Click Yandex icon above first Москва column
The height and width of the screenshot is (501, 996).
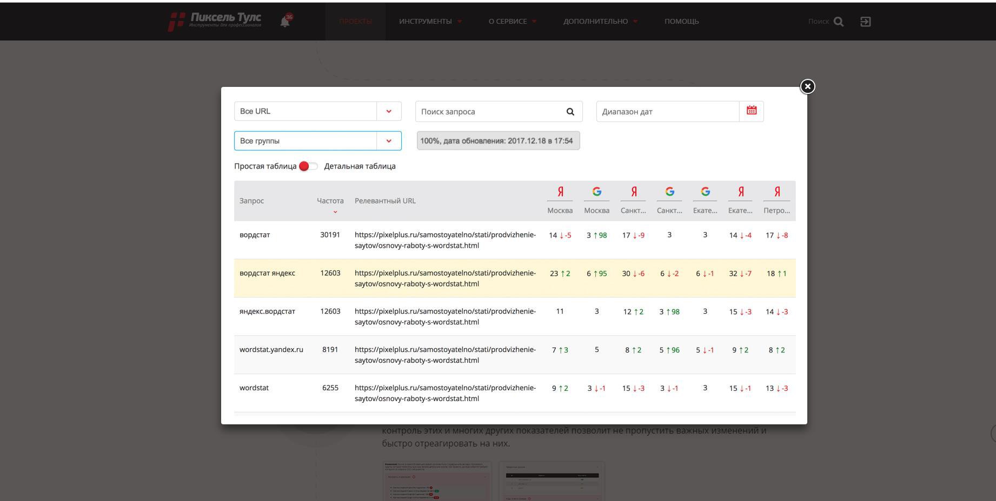pos(560,192)
